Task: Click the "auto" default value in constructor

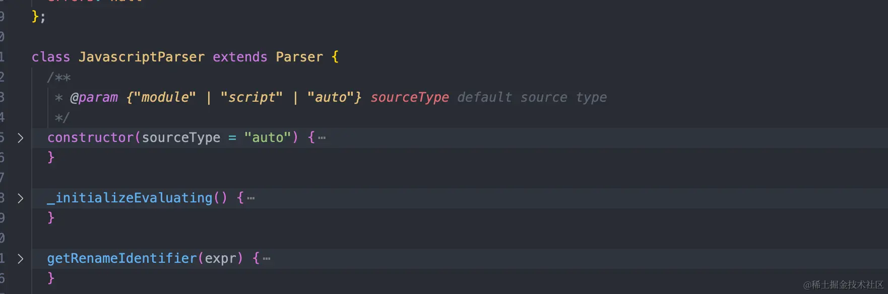Action: [x=268, y=137]
